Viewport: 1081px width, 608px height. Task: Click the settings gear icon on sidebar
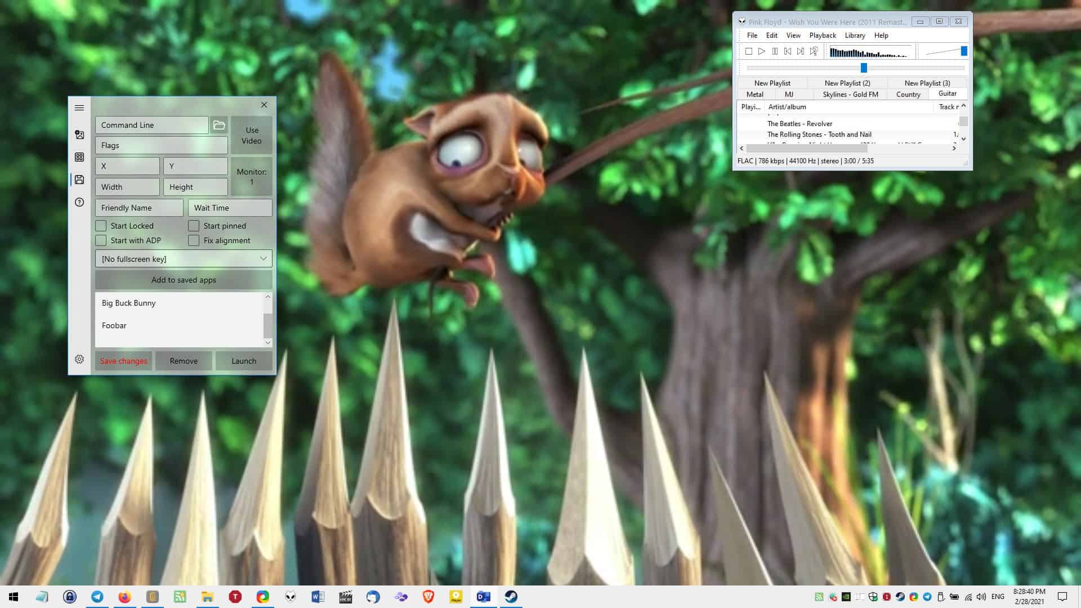(79, 359)
